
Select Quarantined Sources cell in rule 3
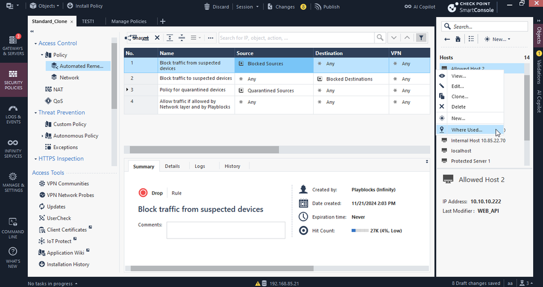[x=274, y=90]
